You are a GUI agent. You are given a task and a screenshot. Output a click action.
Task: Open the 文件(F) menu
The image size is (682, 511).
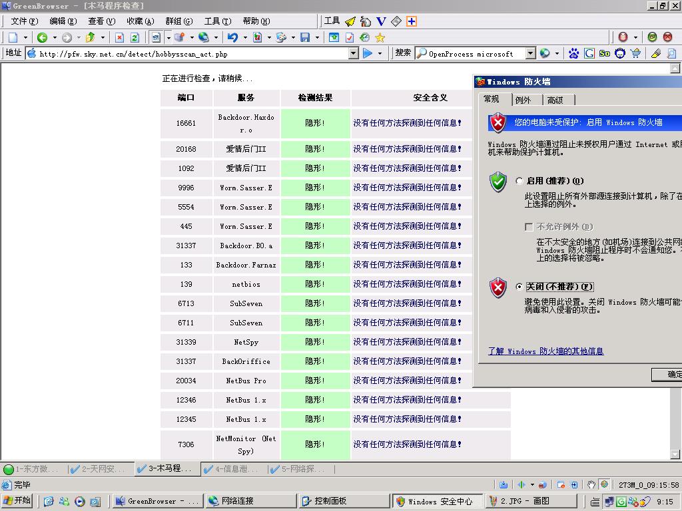coord(25,21)
